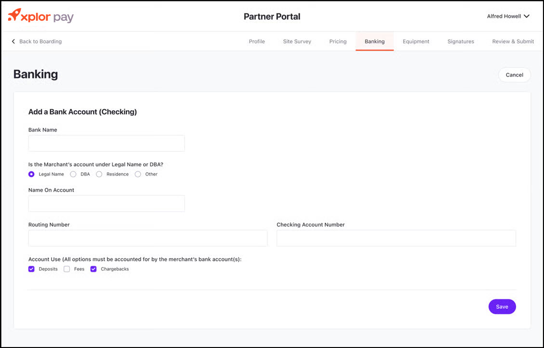
Task: Enable the Fees checkbox
Action: click(x=67, y=269)
